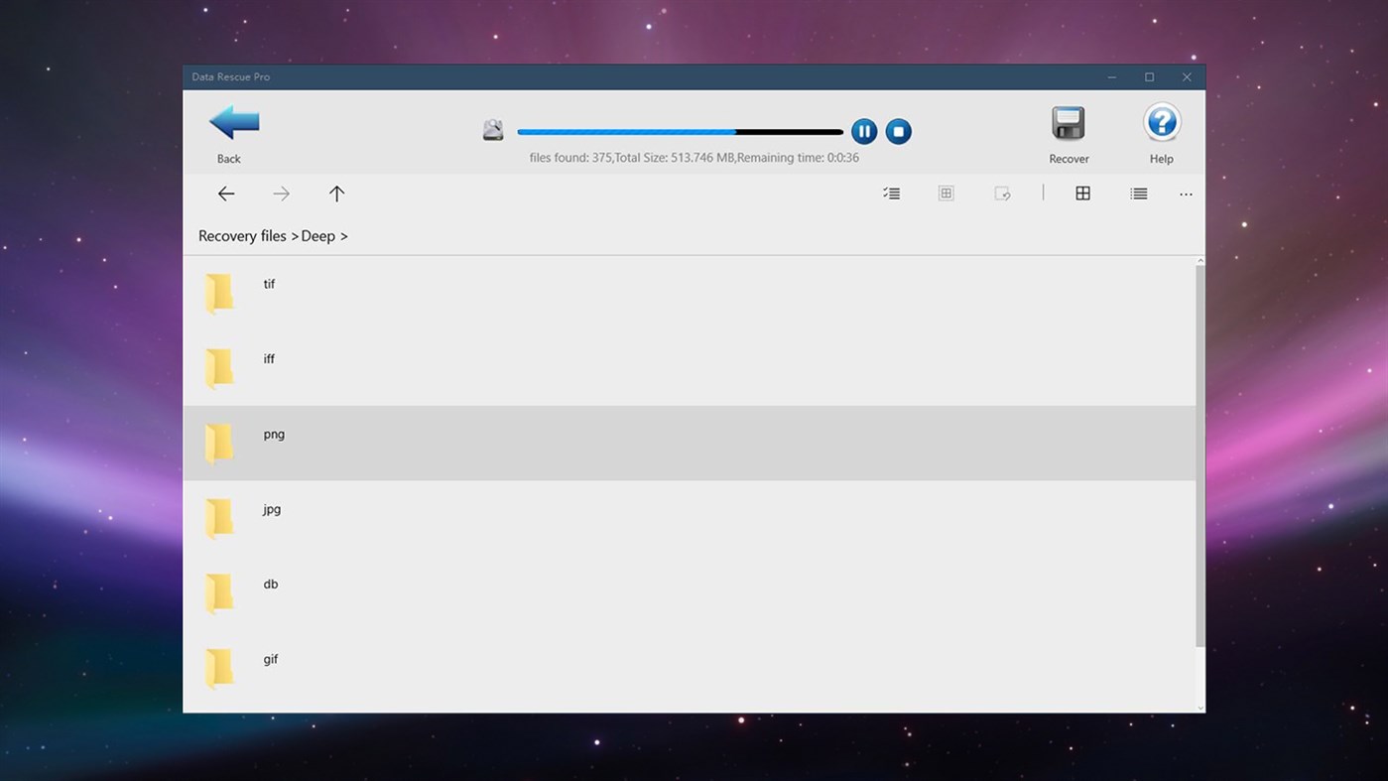This screenshot has height=781, width=1388.
Task: Click the select-all grid icon
Action: tap(946, 194)
